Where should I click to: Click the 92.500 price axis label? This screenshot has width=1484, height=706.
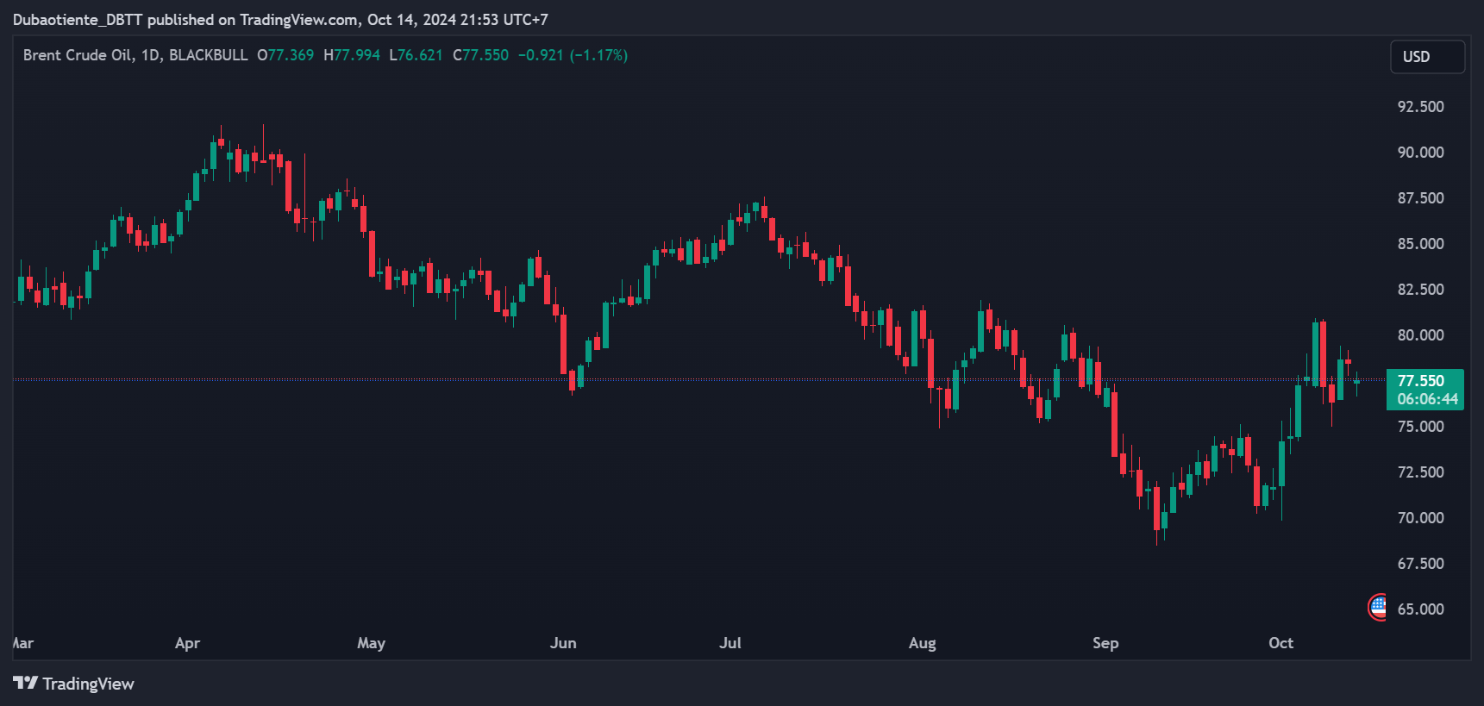point(1420,107)
